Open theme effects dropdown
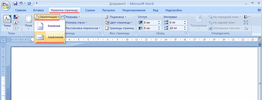This screenshot has width=262, height=100. tap(17, 28)
